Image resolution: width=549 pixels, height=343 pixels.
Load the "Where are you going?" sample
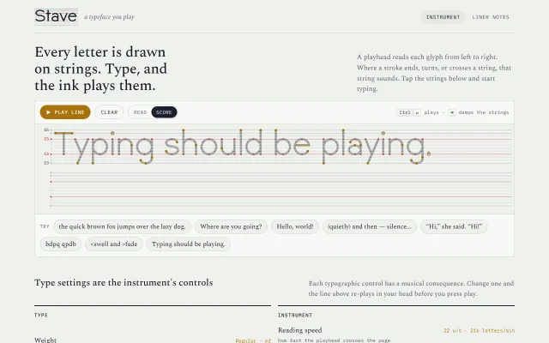[x=231, y=226]
